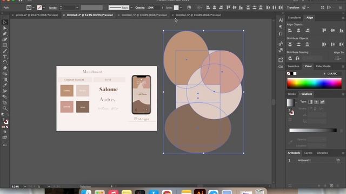The image size is (346, 194).
Task: Open fill color dropdown in control bar
Action: [x=34, y=8]
